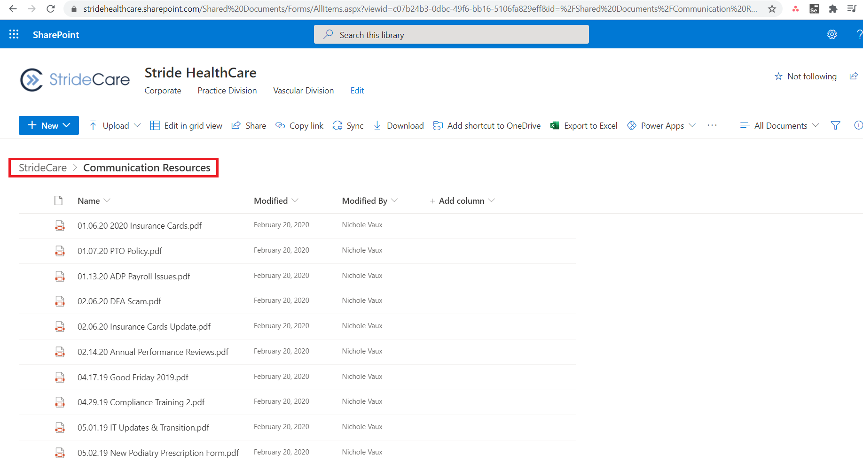Click the Stride HealthCare site title
Image resolution: width=863 pixels, height=462 pixels.
point(201,73)
